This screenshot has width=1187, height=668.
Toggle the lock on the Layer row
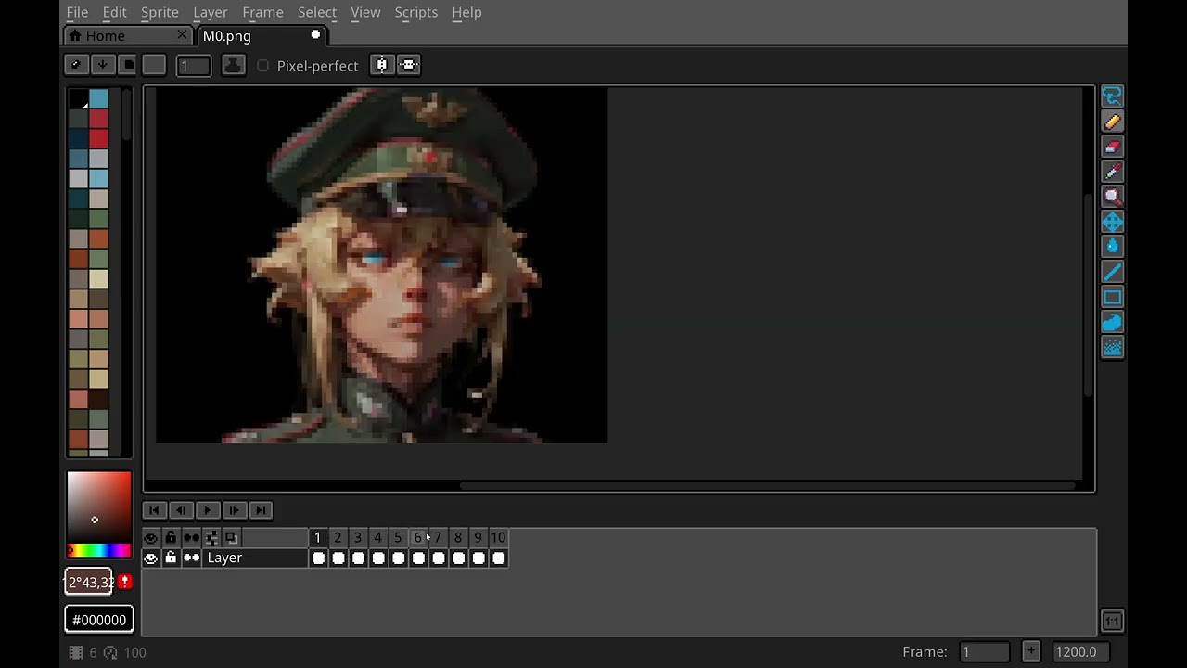(171, 558)
